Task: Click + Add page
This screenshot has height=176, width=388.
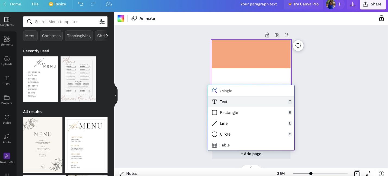Action: click(x=251, y=154)
